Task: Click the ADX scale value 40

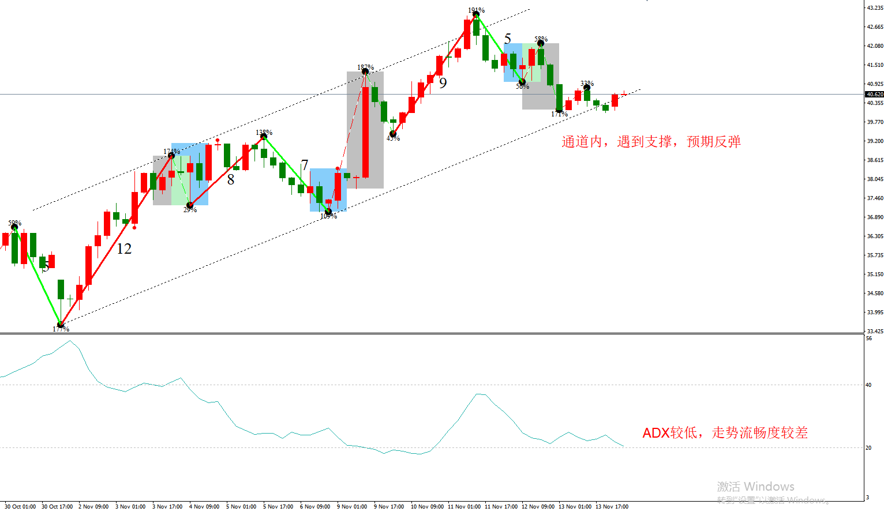Action: 869,385
